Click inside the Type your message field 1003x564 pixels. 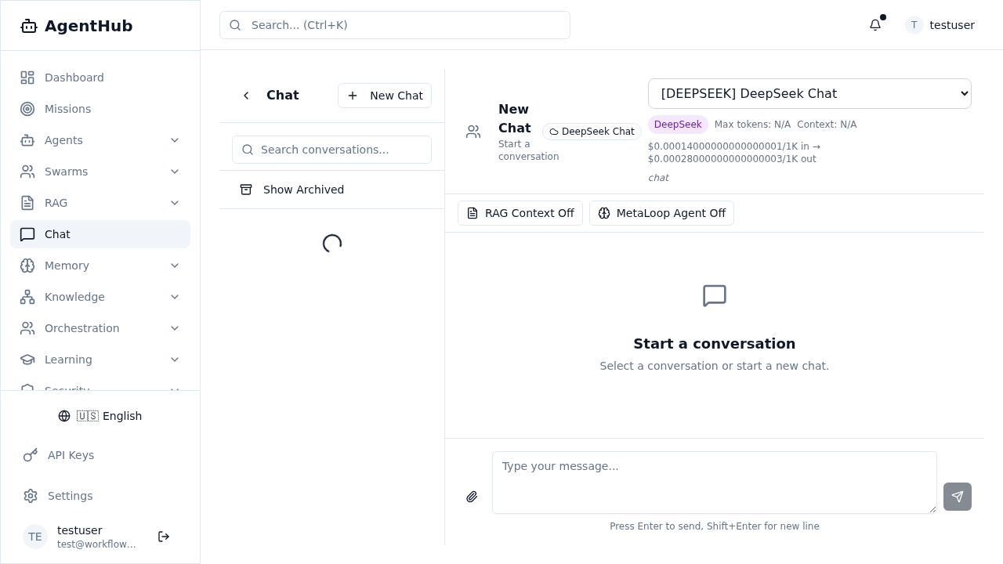click(714, 483)
